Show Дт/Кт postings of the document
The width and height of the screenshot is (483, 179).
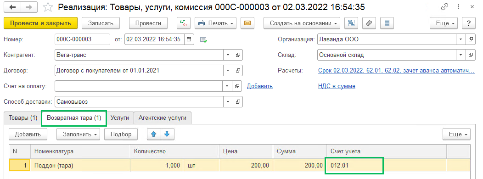(x=184, y=23)
